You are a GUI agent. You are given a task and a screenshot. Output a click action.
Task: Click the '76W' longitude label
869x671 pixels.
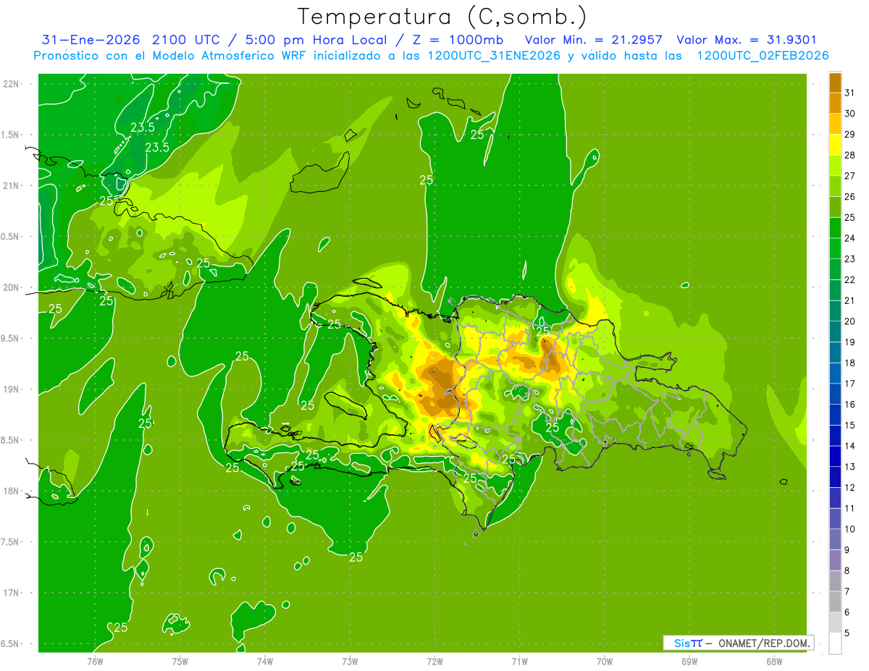pos(95,661)
